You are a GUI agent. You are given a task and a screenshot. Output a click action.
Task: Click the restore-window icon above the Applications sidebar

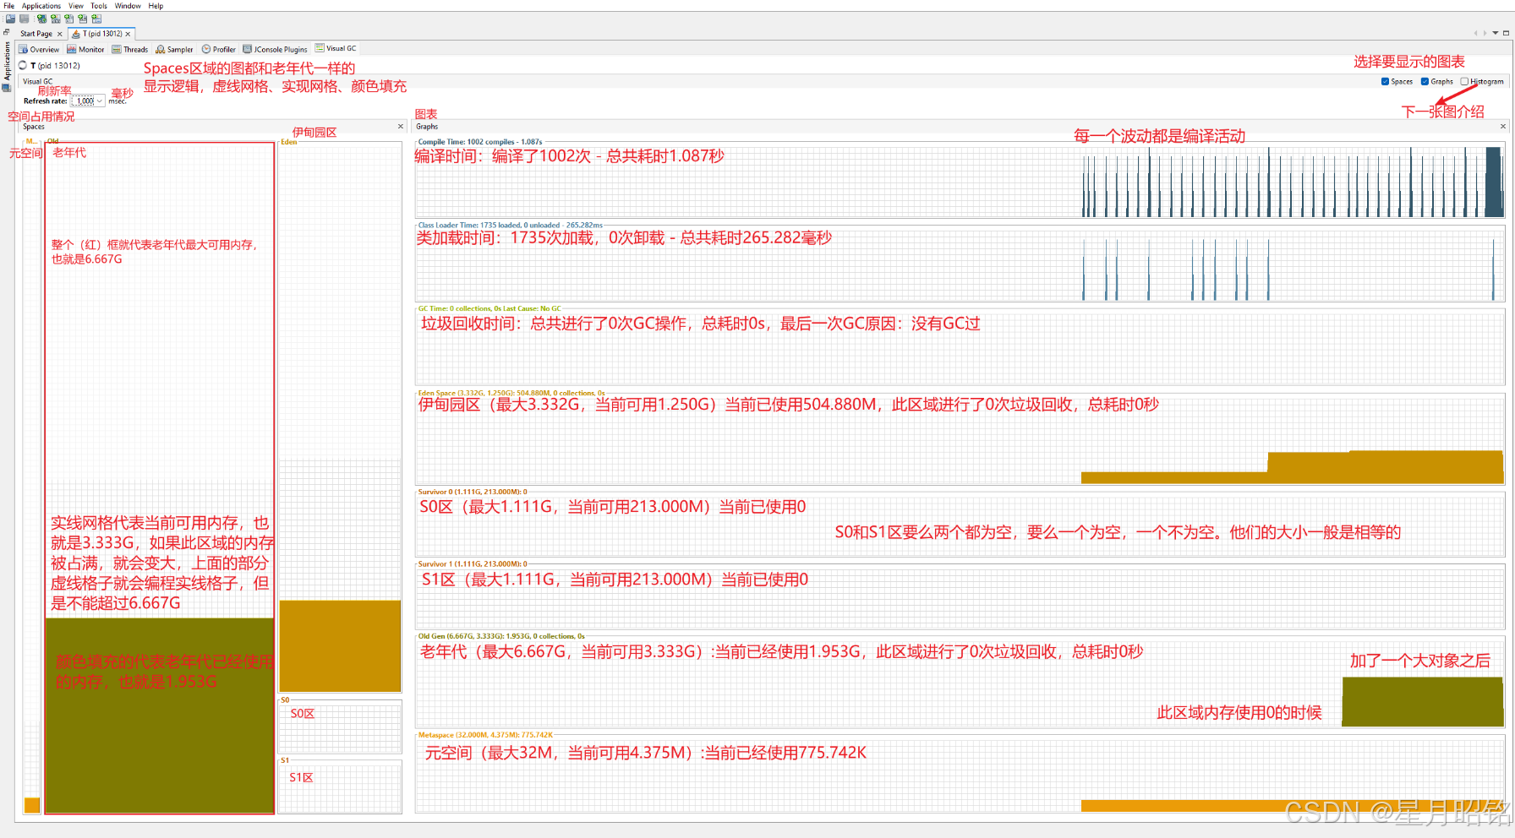tap(6, 32)
